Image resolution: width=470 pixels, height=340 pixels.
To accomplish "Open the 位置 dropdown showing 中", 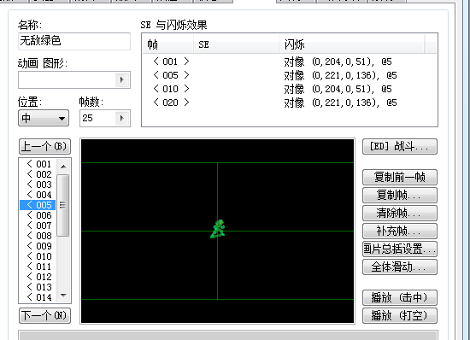I will [44, 118].
